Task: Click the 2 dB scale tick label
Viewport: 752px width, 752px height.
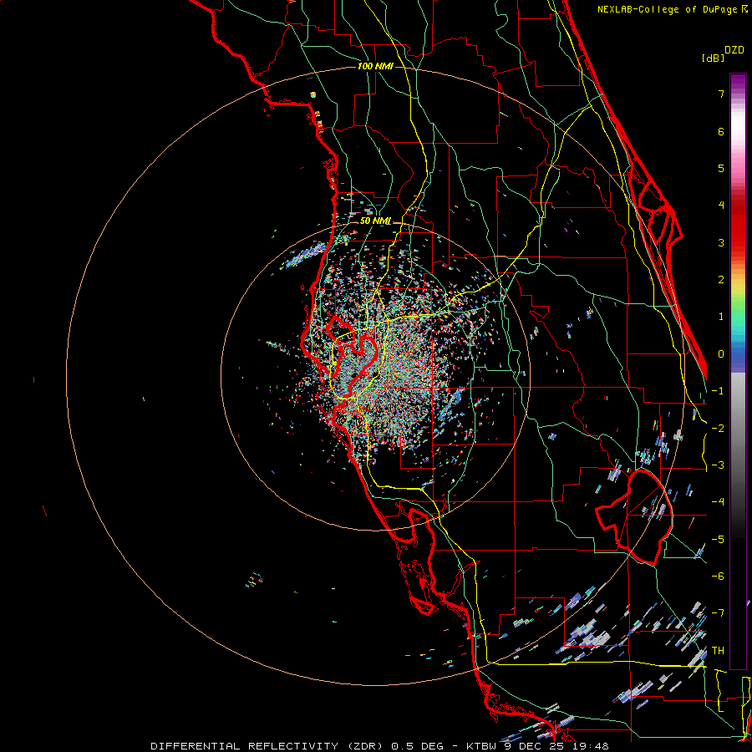Action: point(721,280)
